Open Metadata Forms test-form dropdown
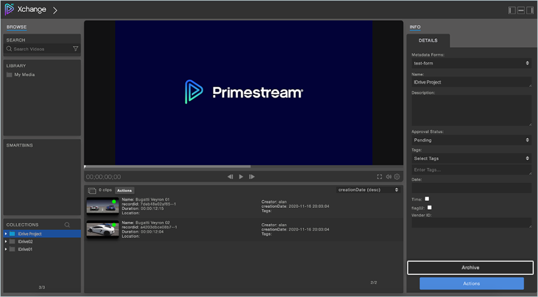The height and width of the screenshot is (297, 538). 472,63
